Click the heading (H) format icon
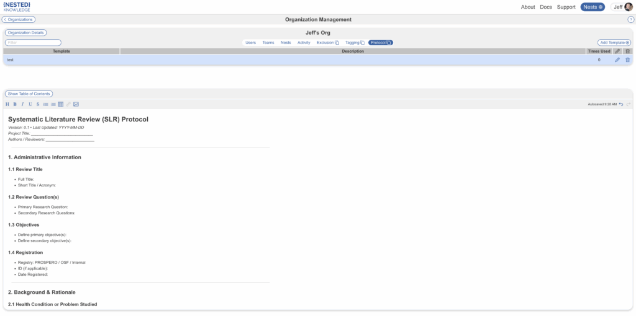The image size is (636, 316). pos(7,104)
